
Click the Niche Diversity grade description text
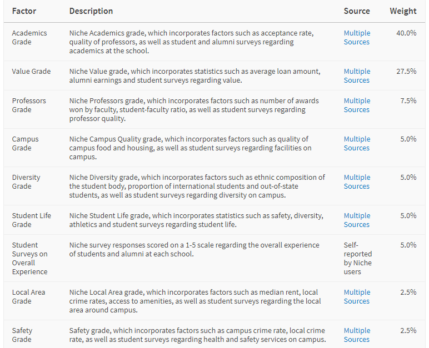[197, 186]
